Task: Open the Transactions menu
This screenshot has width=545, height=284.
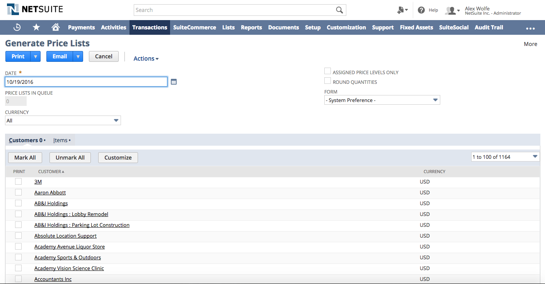Action: 150,27
